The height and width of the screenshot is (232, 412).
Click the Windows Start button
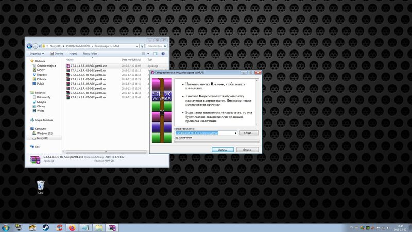pos(6,227)
